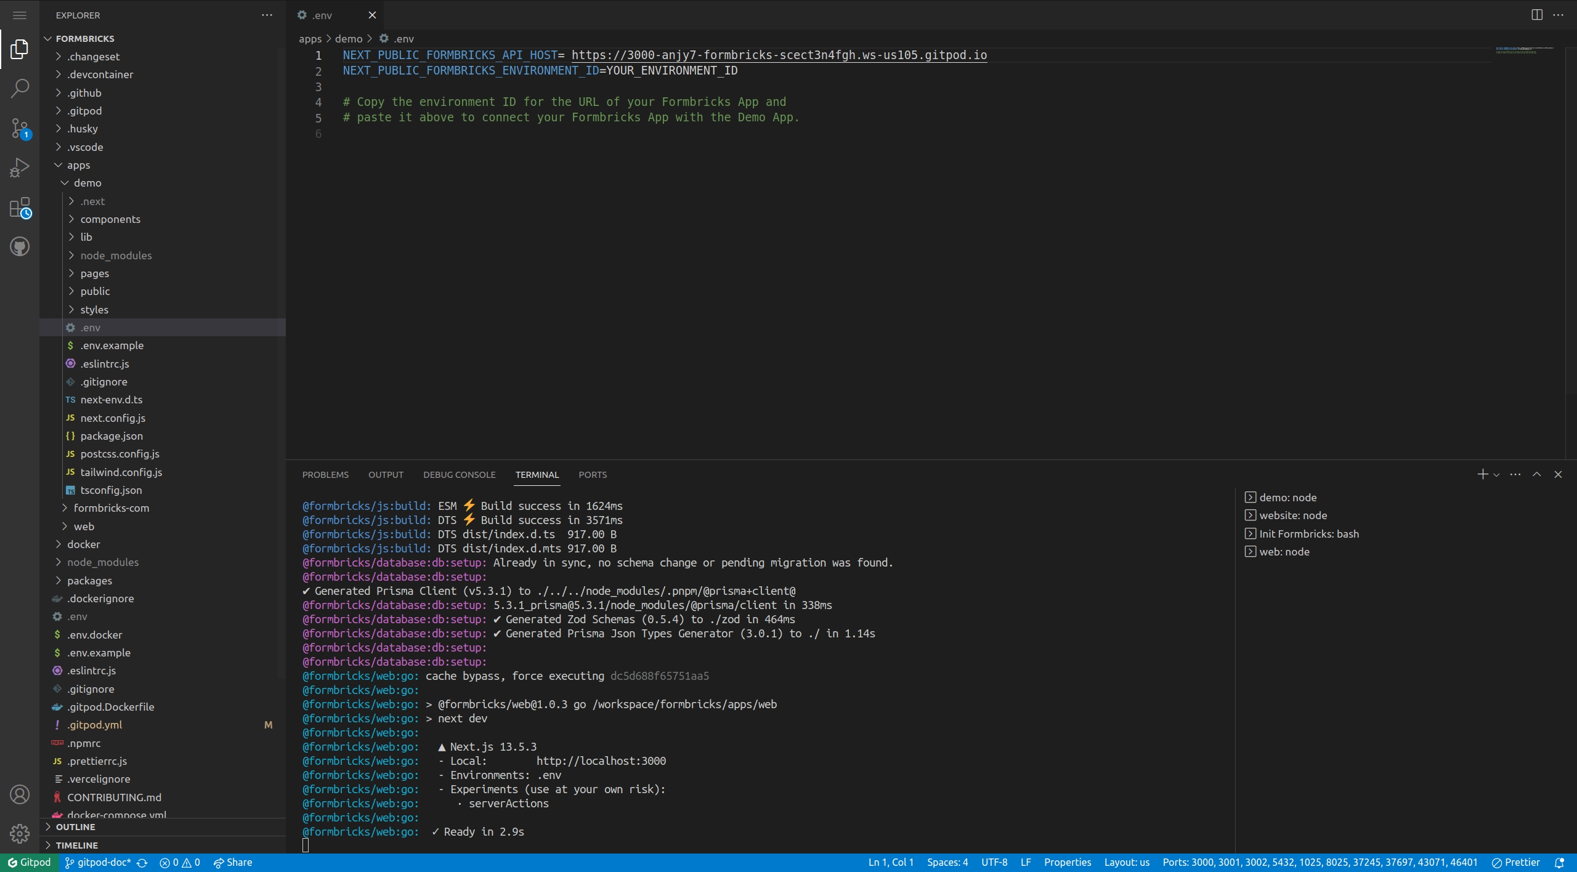Click Share in the status bar

tap(233, 863)
